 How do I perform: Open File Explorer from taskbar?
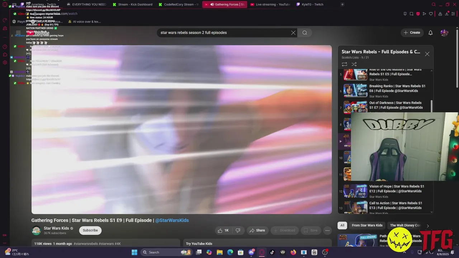pyautogui.click(x=219, y=252)
